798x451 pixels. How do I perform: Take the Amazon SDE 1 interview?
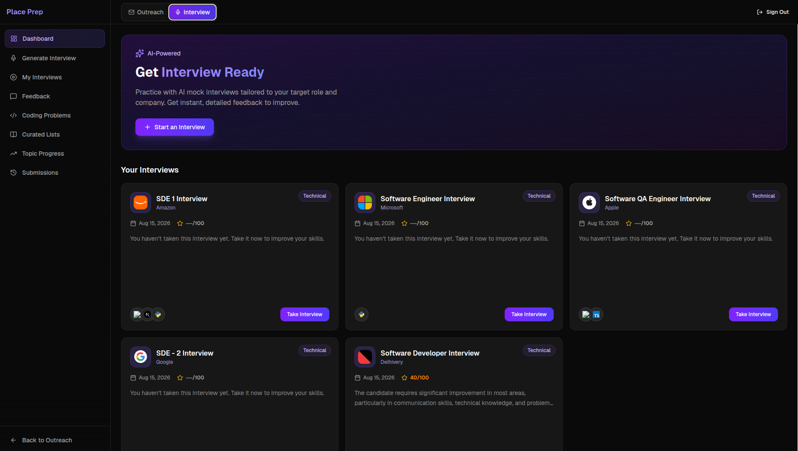[x=305, y=314]
